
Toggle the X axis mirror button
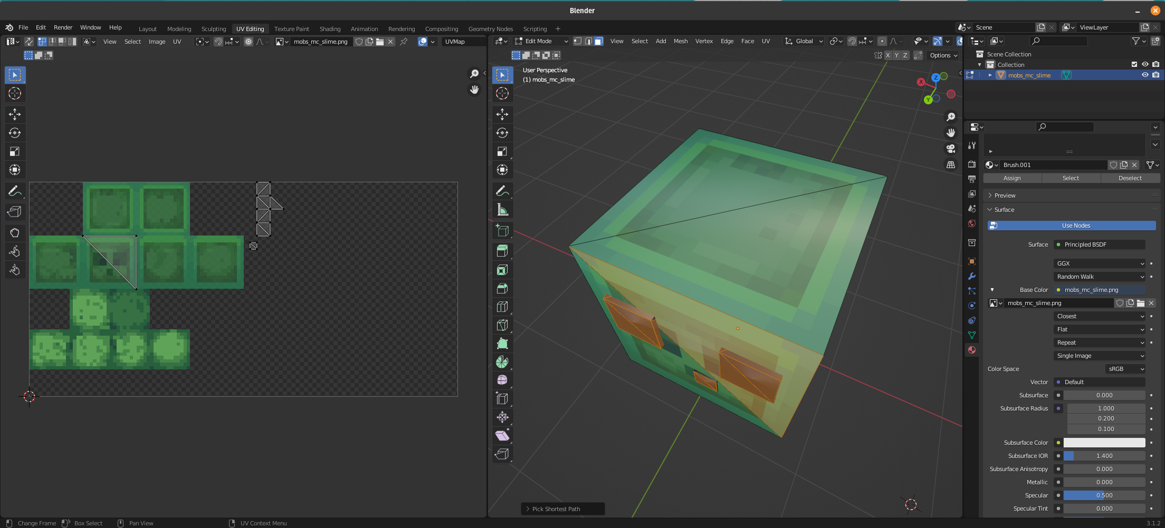coord(888,55)
